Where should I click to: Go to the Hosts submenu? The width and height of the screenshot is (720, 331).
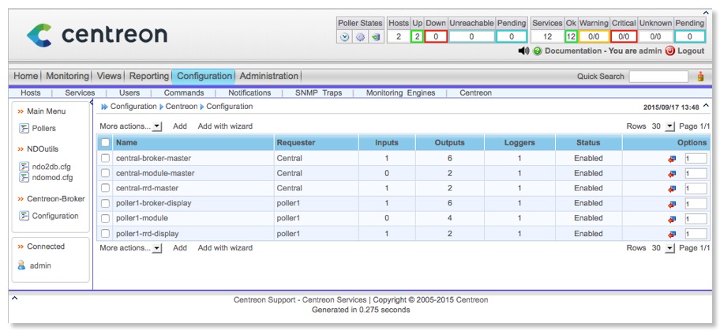[x=31, y=93]
